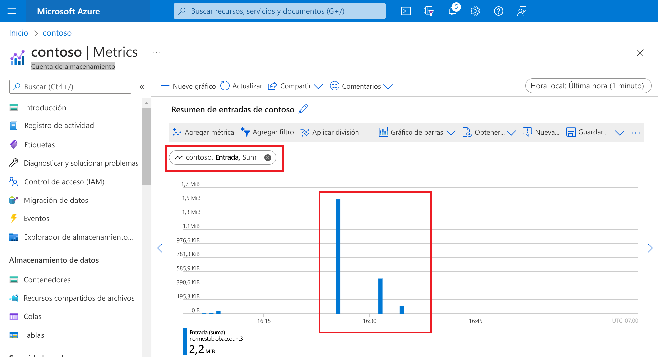Click Aplicar división
The height and width of the screenshot is (357, 658).
pyautogui.click(x=330, y=132)
